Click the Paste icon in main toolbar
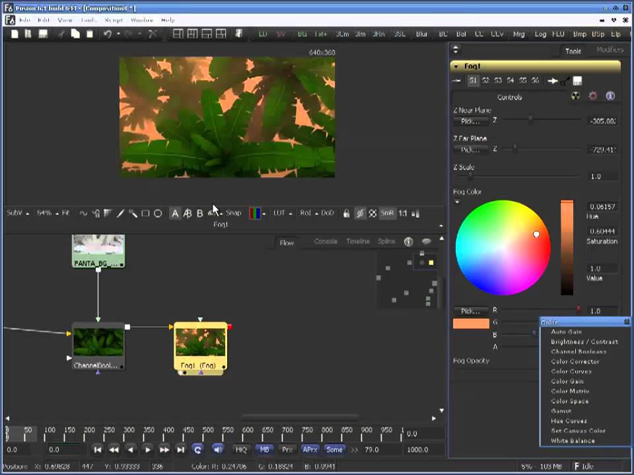634x475 pixels. 90,34
